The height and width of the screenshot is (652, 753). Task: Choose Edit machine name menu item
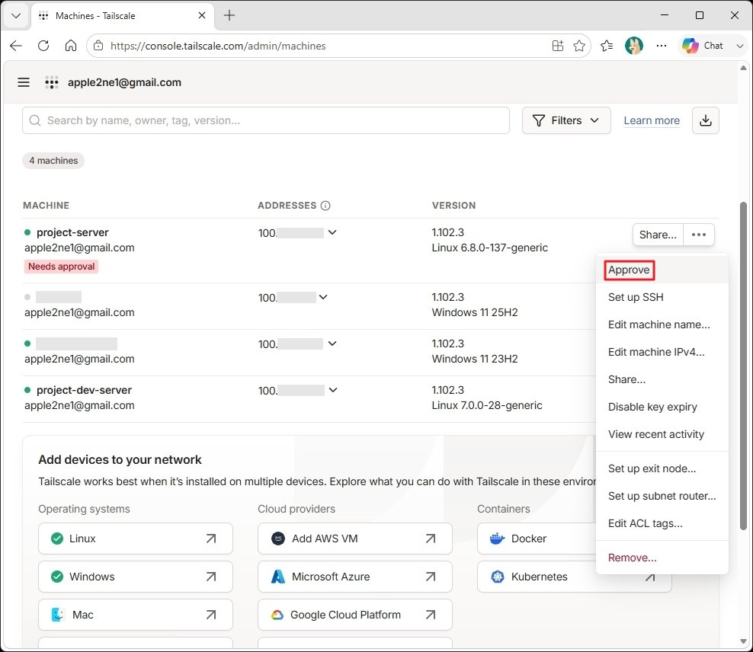pyautogui.click(x=662, y=324)
